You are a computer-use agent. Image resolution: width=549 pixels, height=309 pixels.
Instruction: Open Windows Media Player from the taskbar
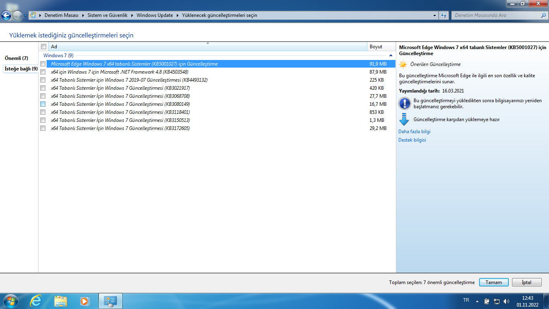coord(85,301)
